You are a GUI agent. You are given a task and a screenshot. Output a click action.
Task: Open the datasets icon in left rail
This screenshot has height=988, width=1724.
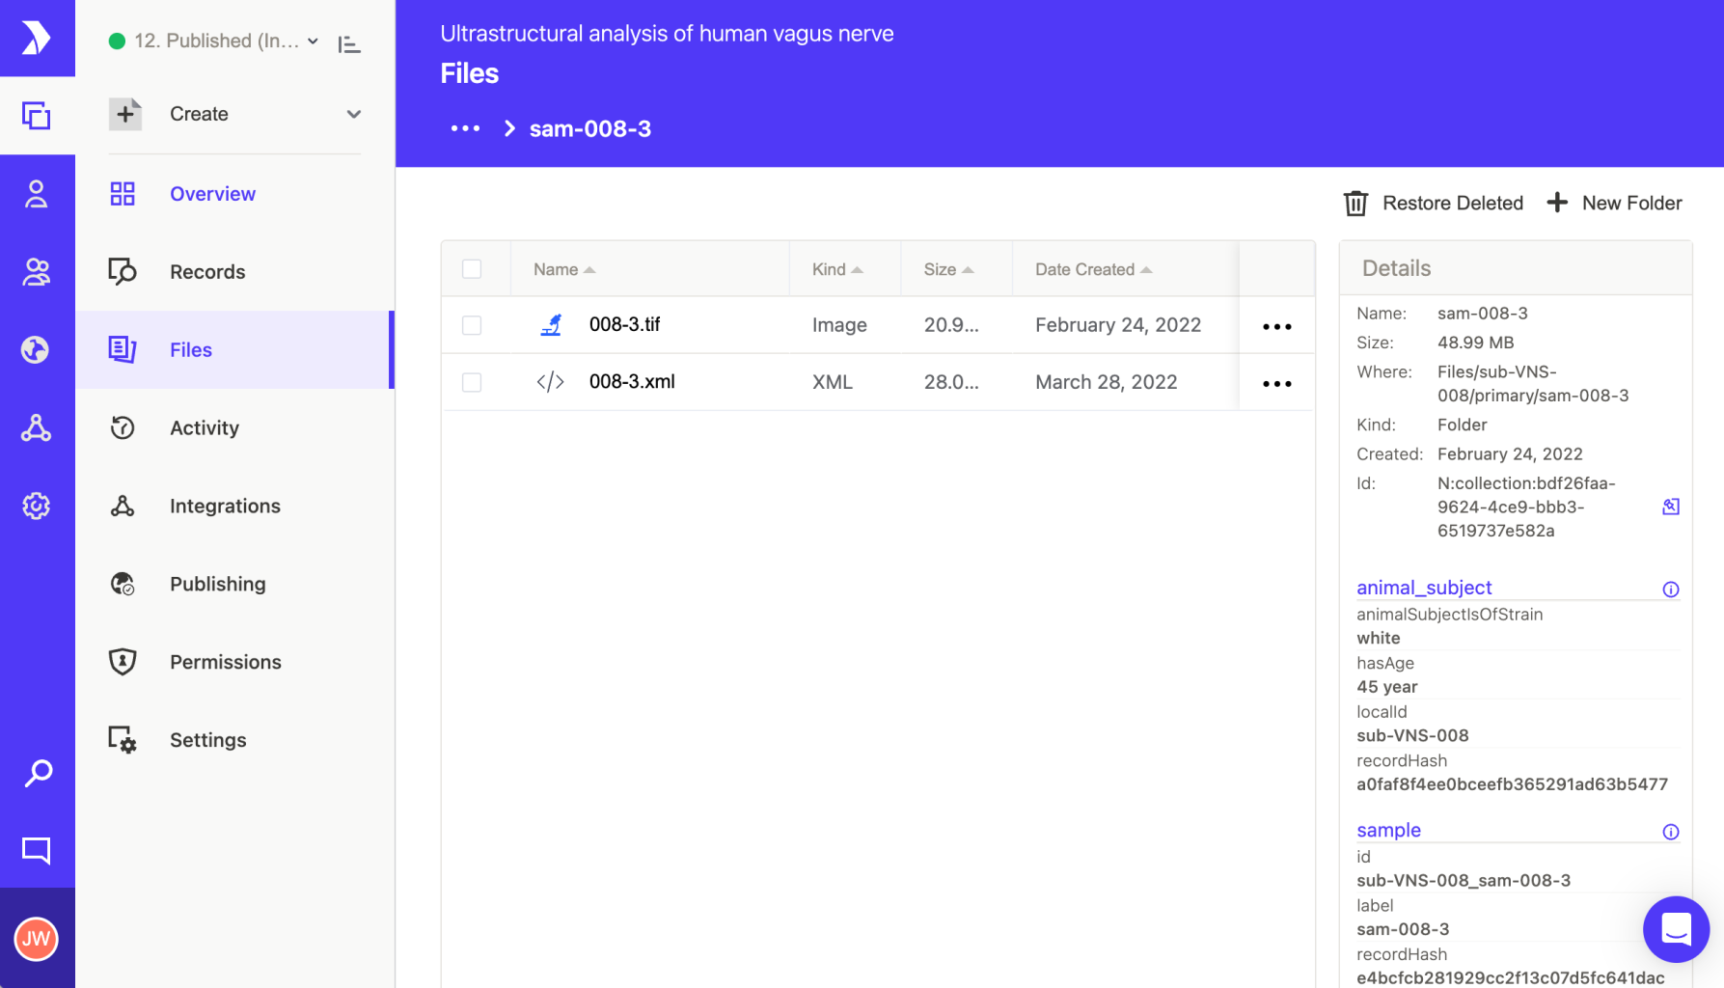[37, 116]
